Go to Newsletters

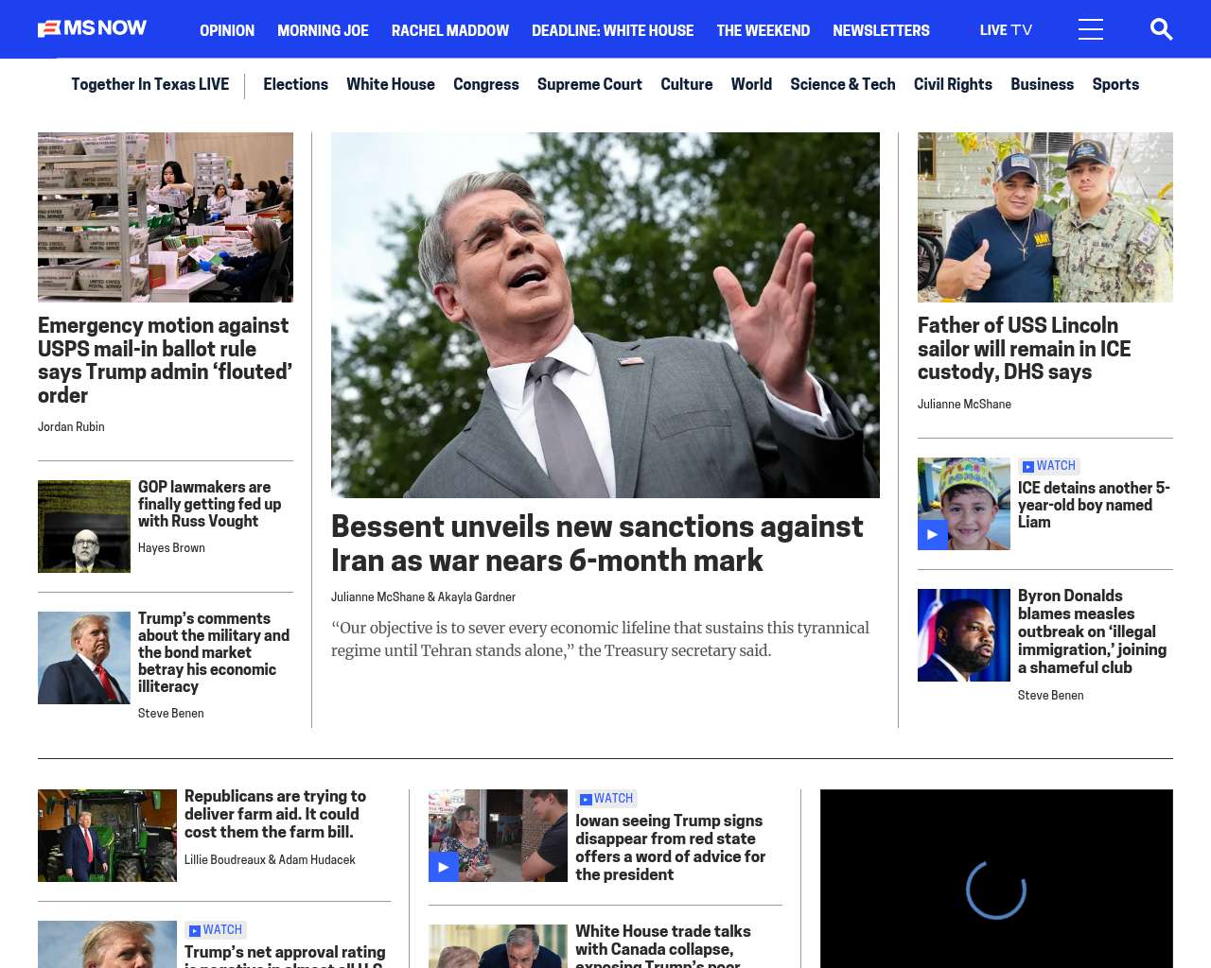coord(881,30)
